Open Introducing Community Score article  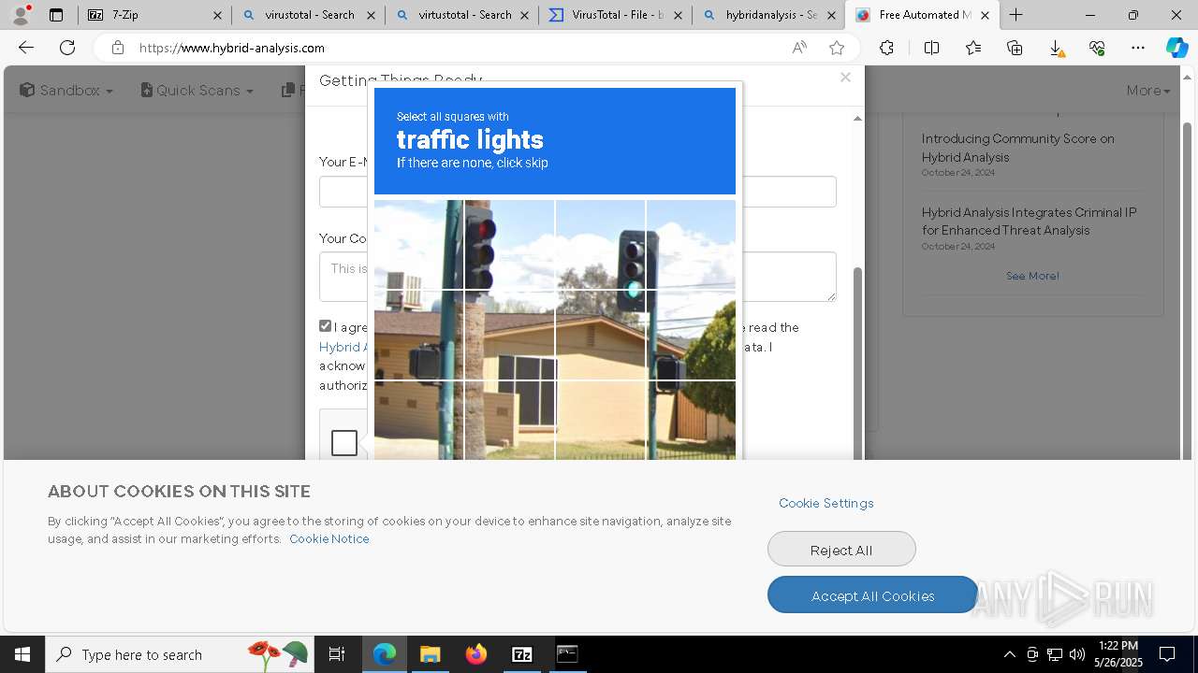coord(1018,148)
